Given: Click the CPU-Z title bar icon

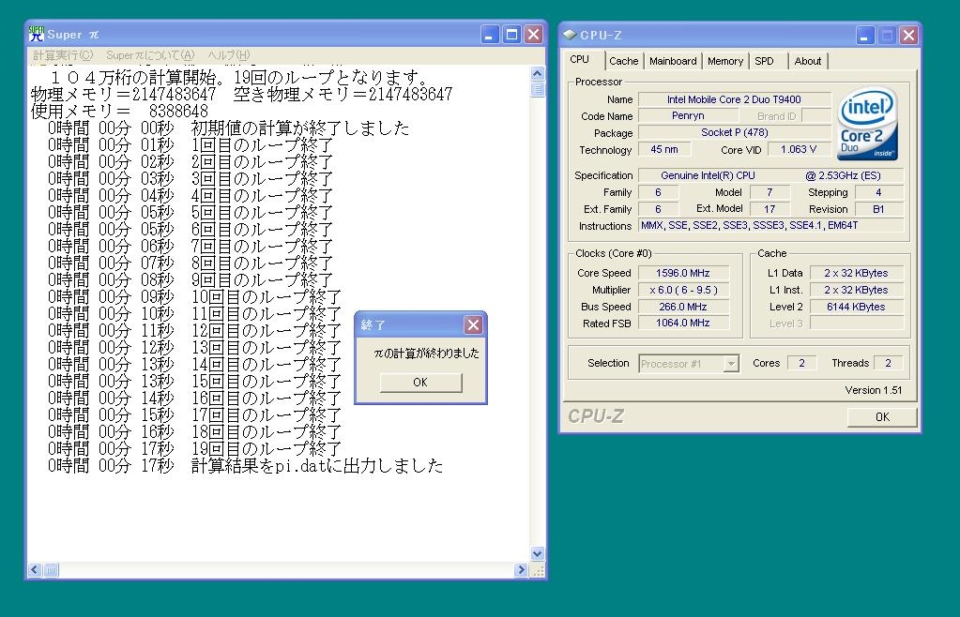Looking at the screenshot, I should (x=570, y=36).
